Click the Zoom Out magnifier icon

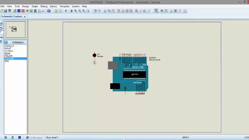tap(79, 11)
